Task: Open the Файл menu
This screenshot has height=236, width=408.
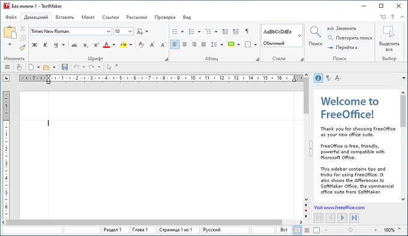Action: click(x=11, y=17)
